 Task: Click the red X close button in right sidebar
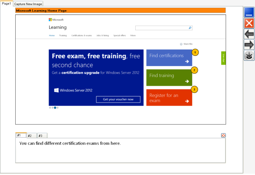point(249,23)
